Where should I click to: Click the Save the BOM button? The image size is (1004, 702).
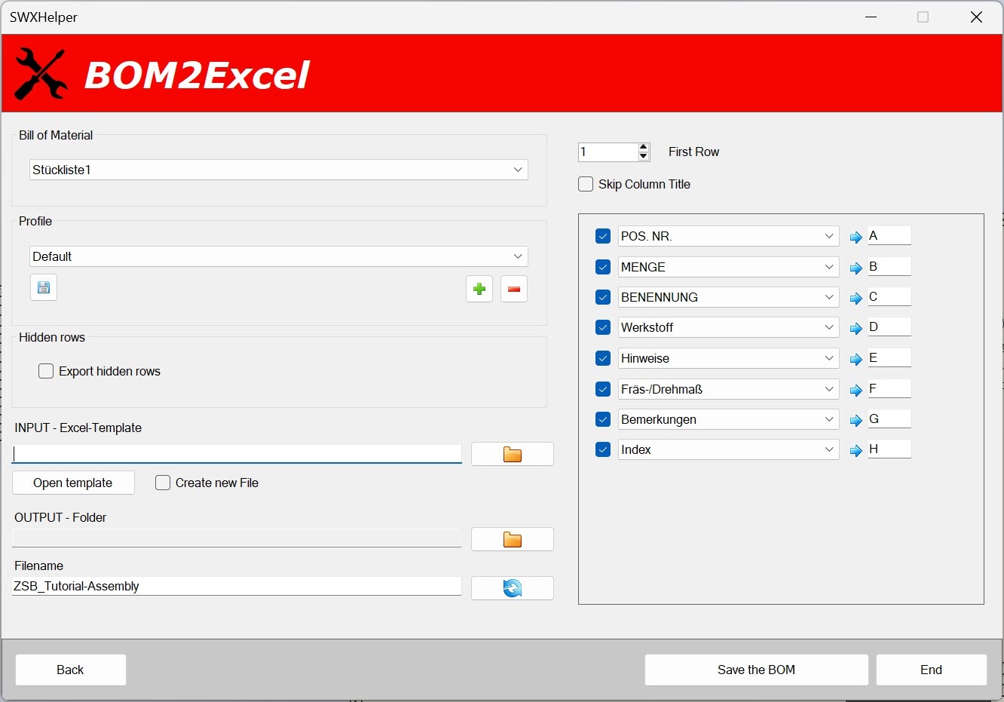coord(756,670)
